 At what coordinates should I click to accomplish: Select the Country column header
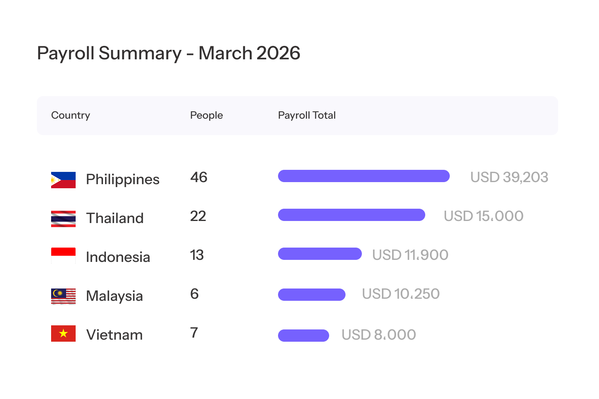point(70,115)
